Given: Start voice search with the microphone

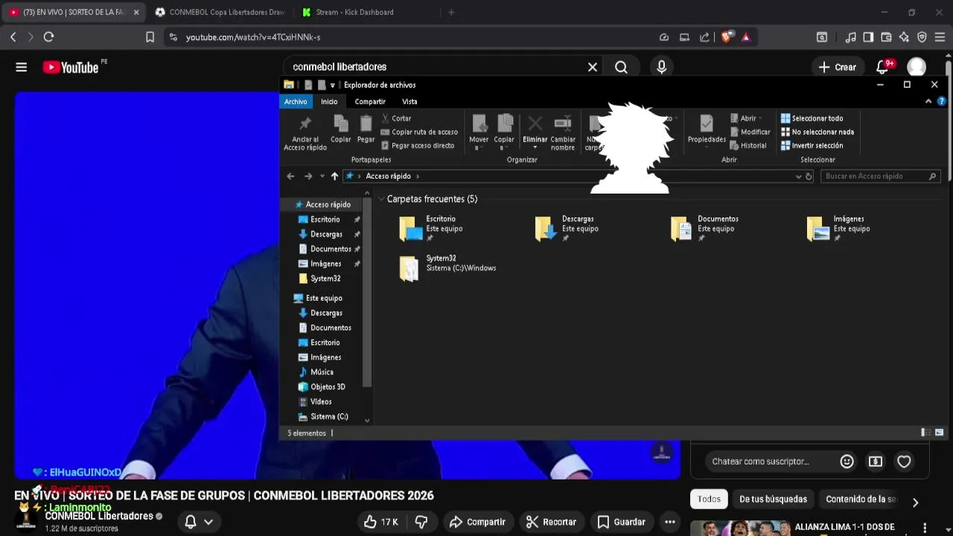Looking at the screenshot, I should click(661, 67).
